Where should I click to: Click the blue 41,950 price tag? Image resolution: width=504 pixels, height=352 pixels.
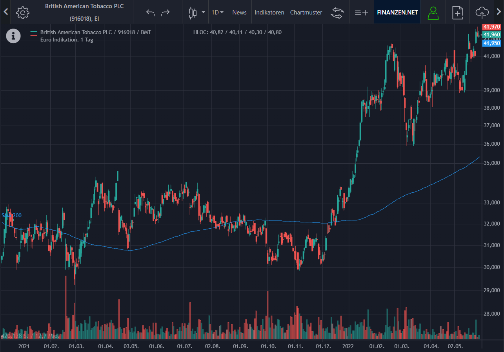[491, 43]
